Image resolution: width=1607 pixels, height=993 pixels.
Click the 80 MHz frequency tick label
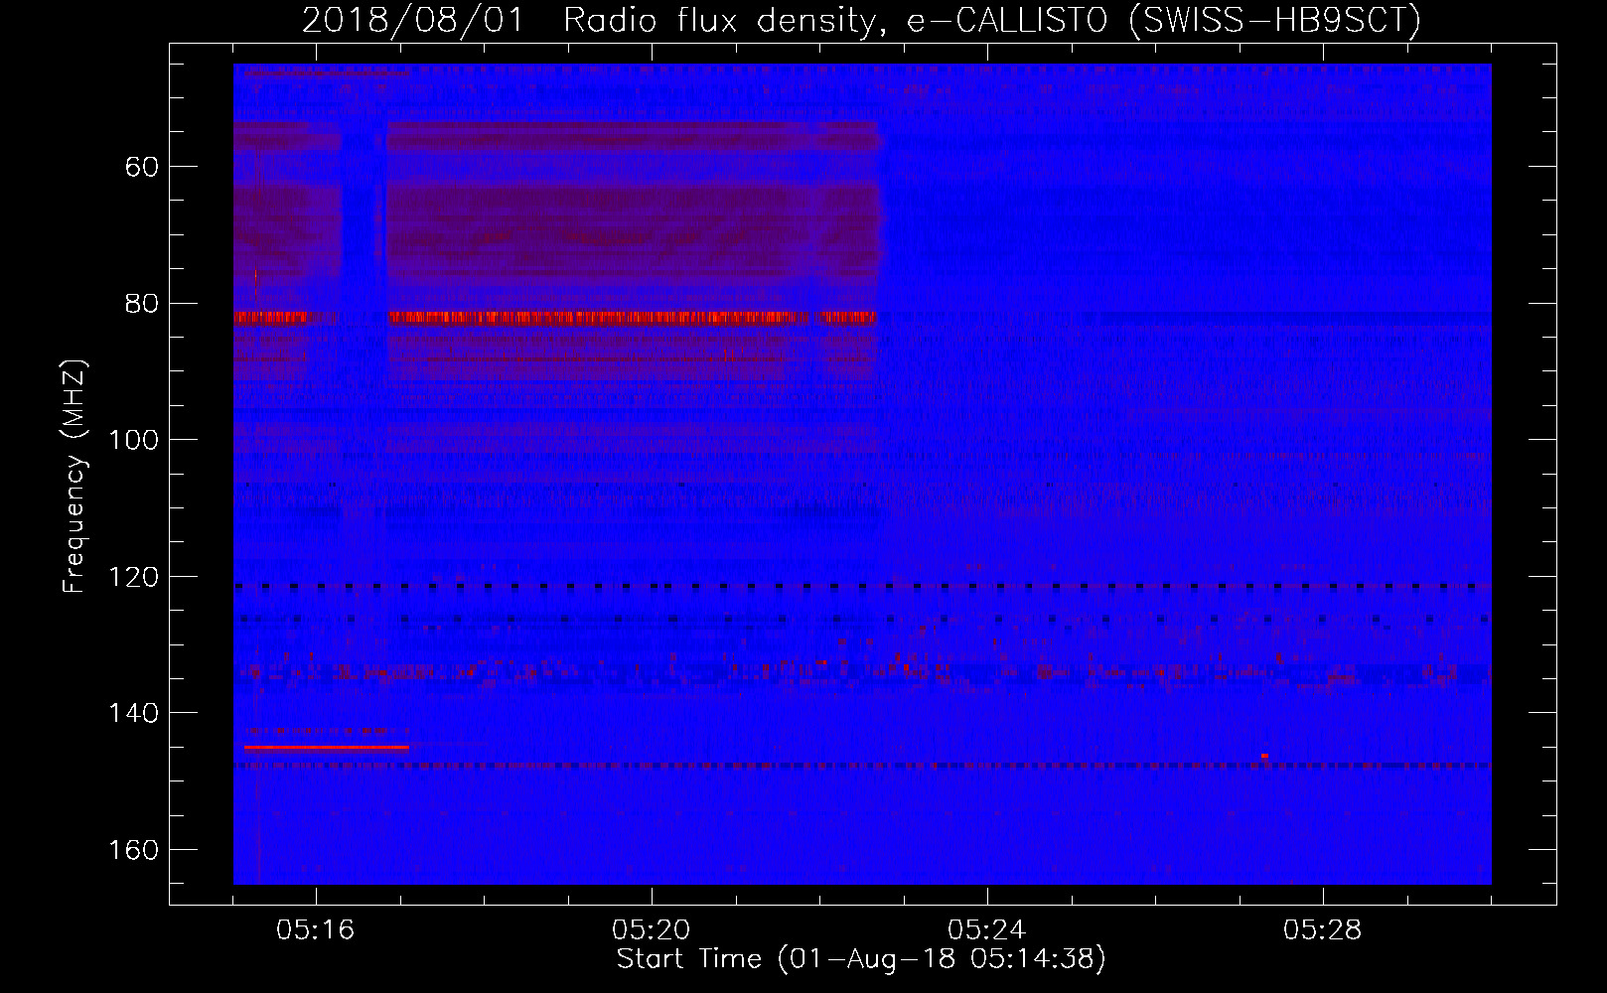[141, 303]
